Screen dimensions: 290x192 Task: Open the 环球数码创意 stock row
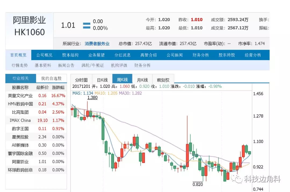coord(36,170)
